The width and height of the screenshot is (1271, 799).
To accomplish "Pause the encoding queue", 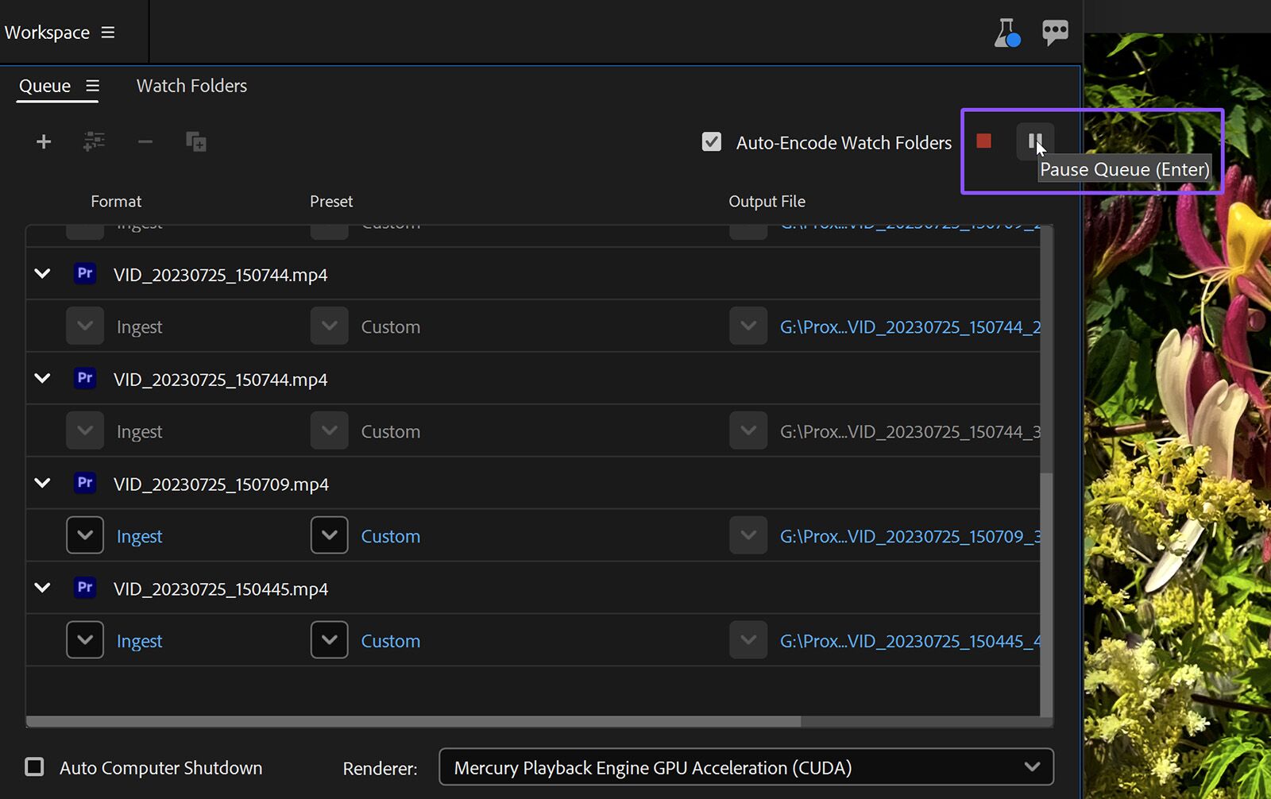I will click(1034, 141).
